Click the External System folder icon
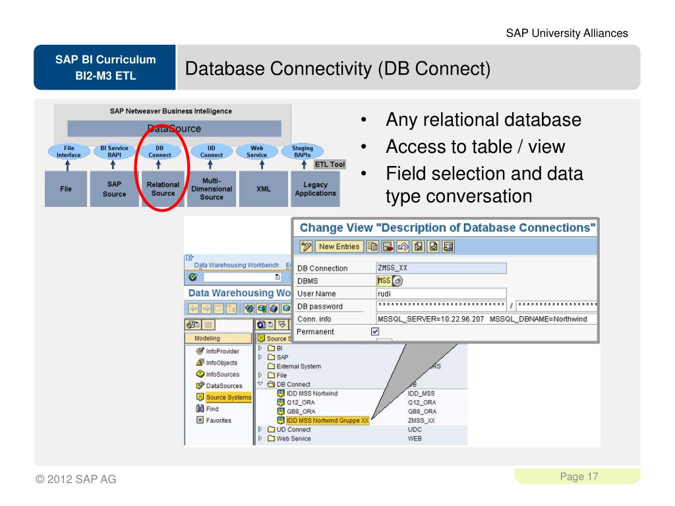675x506 pixels. click(x=271, y=366)
